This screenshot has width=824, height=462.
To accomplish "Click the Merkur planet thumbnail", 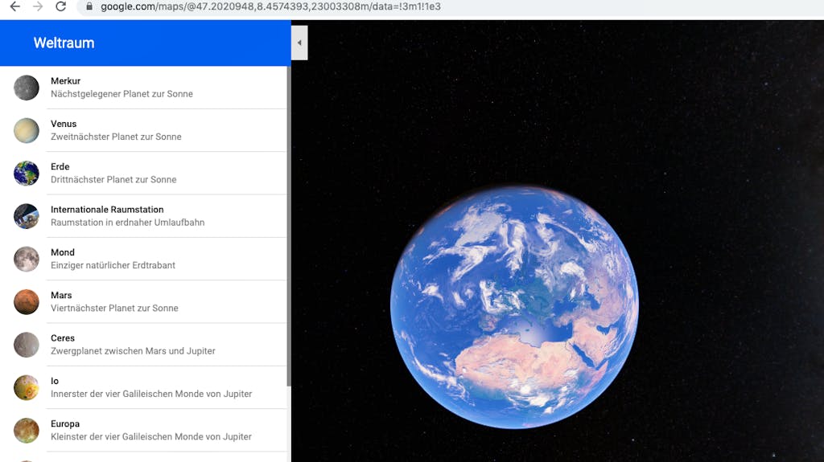I will click(27, 88).
